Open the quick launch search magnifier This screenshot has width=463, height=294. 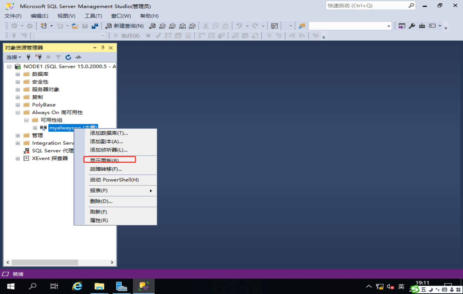pyautogui.click(x=411, y=6)
